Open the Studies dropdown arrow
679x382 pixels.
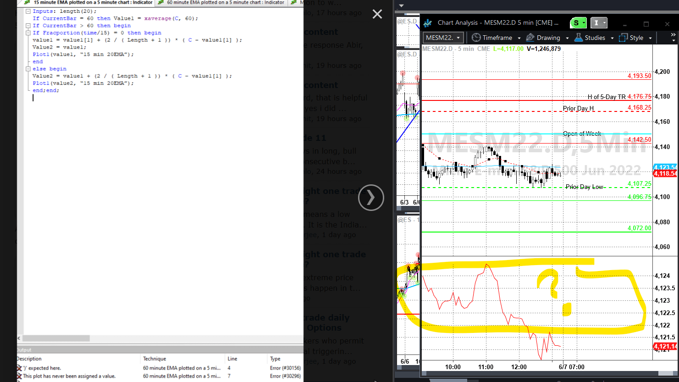click(x=612, y=38)
